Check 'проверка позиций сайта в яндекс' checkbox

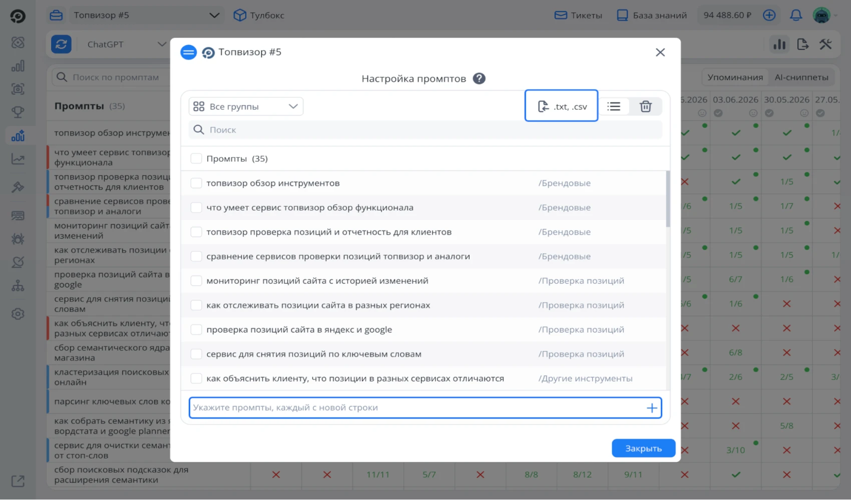pos(196,329)
